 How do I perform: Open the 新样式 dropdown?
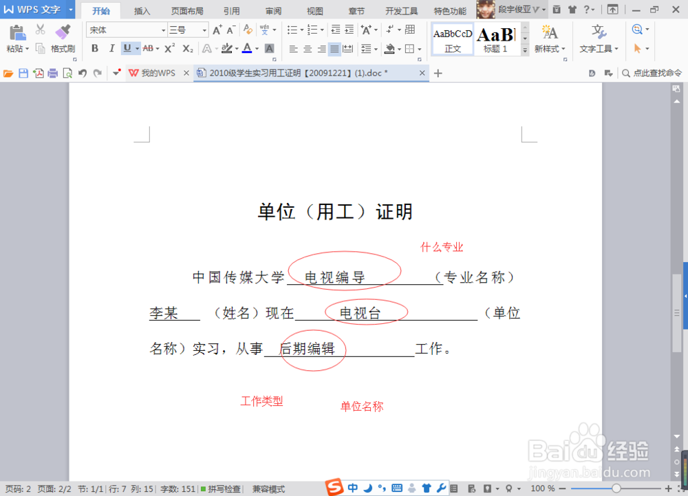550,49
